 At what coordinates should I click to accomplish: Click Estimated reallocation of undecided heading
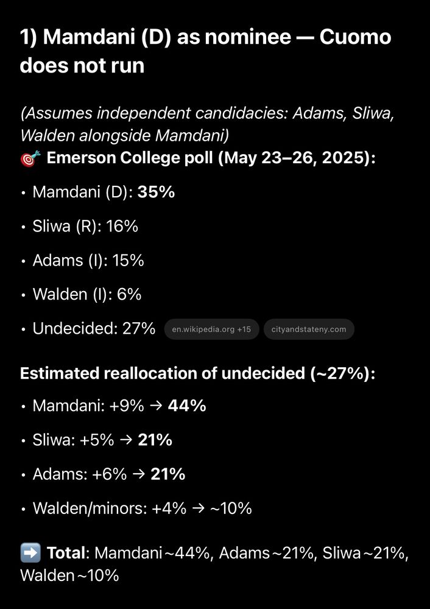198,373
